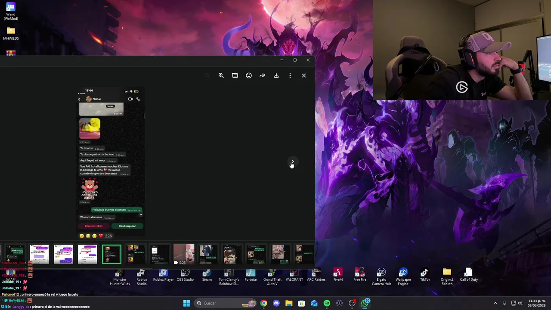Open the Wallpaper Engine shortcut
The width and height of the screenshot is (551, 310).
[x=403, y=278]
